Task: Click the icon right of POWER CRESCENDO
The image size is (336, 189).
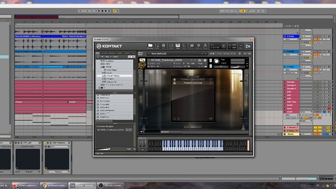Action: tap(211, 79)
